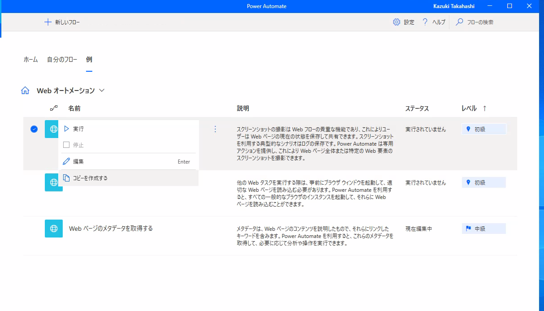Click the 中級 level badge on the metadata flow
544x311 pixels.
coord(484,228)
